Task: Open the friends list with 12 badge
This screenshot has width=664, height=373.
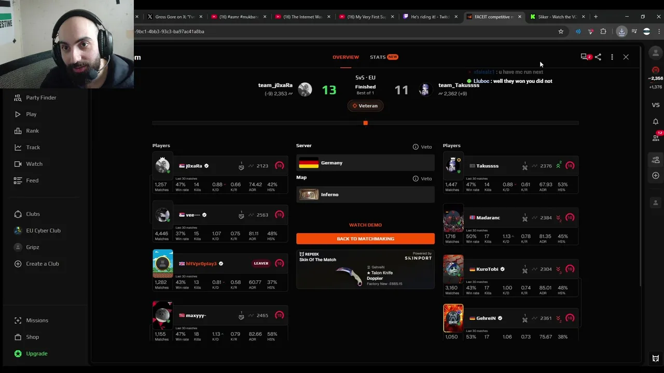Action: pos(656,137)
